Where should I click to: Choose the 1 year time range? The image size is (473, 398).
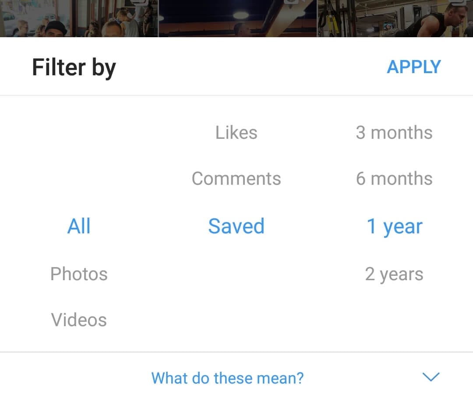[x=394, y=227]
